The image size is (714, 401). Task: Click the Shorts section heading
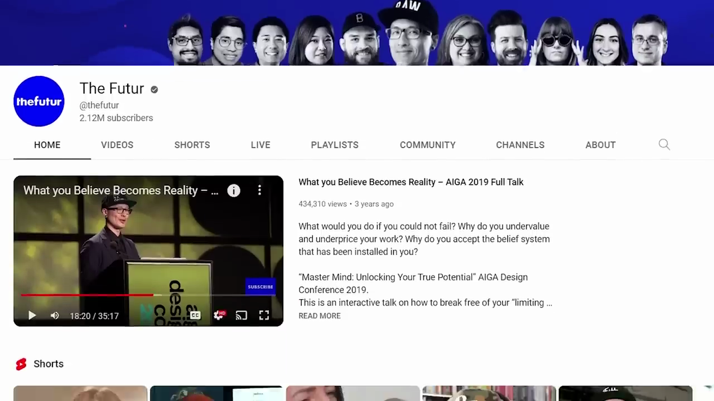click(x=49, y=364)
